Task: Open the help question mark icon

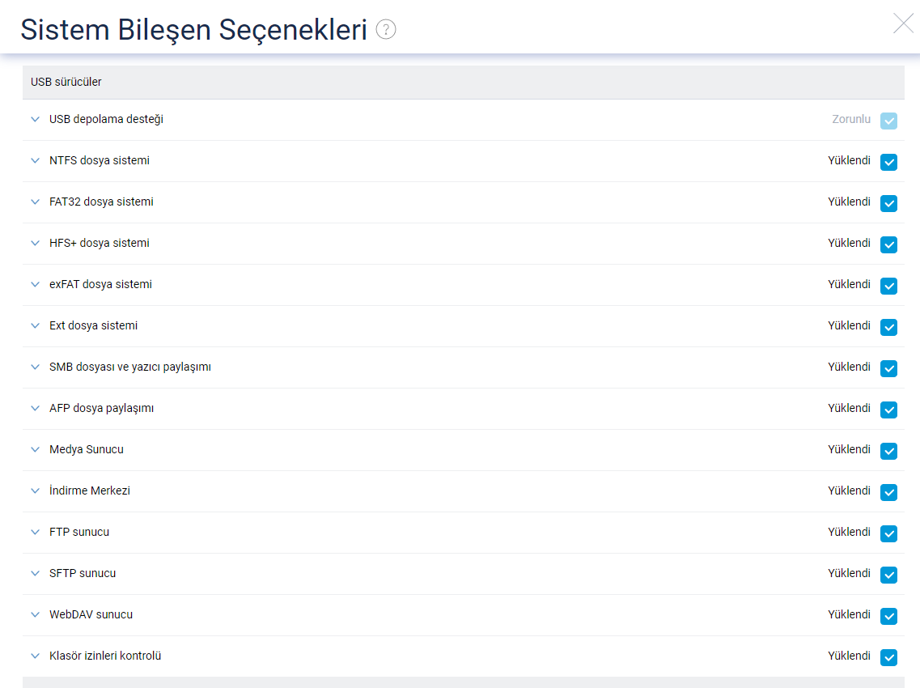Action: tap(385, 29)
